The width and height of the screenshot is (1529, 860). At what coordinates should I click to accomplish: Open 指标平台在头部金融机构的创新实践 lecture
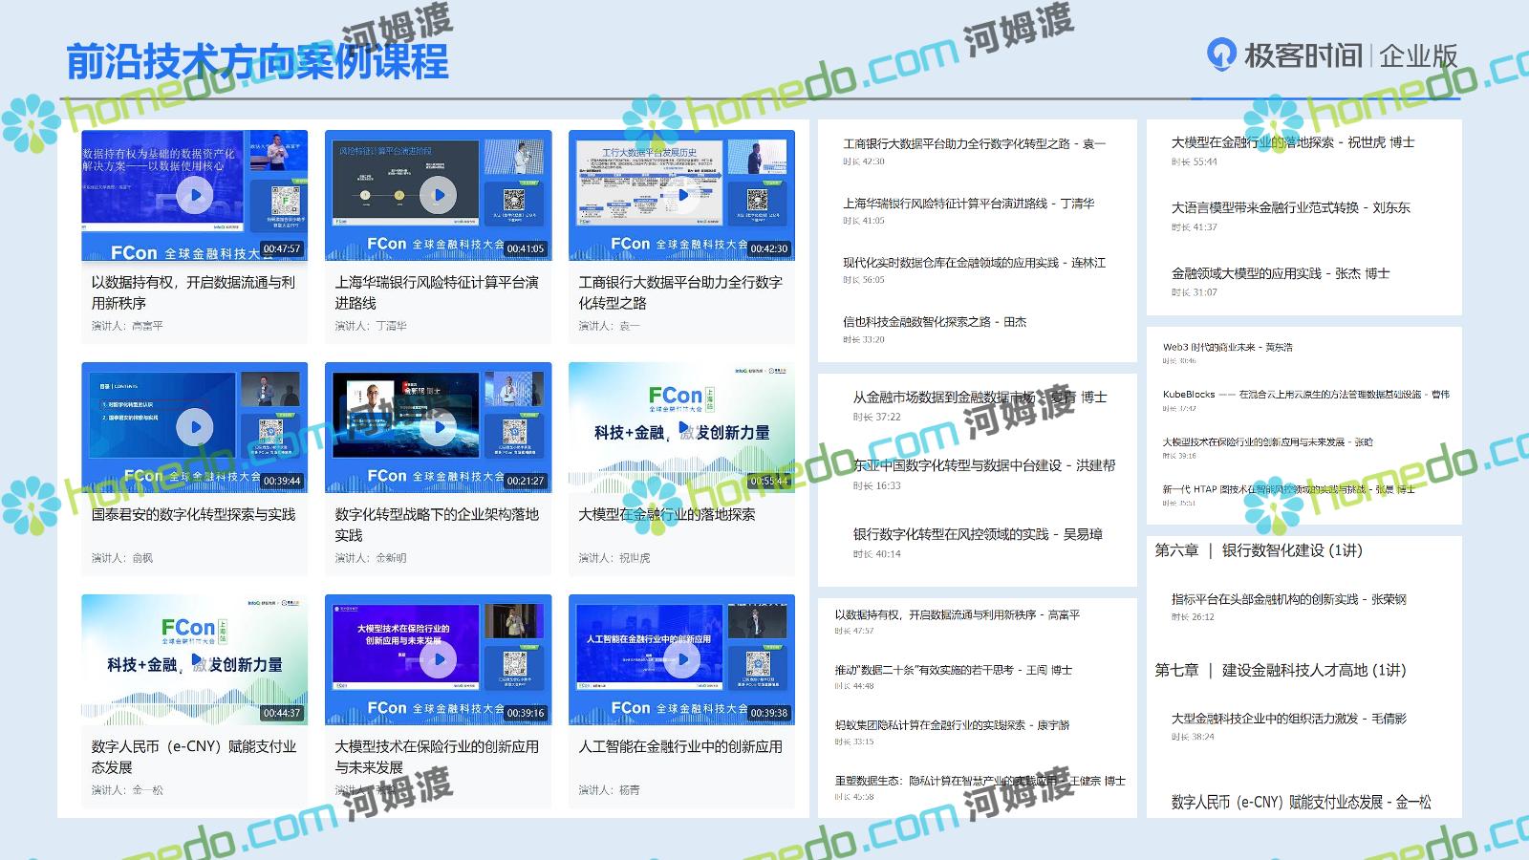click(x=1288, y=599)
